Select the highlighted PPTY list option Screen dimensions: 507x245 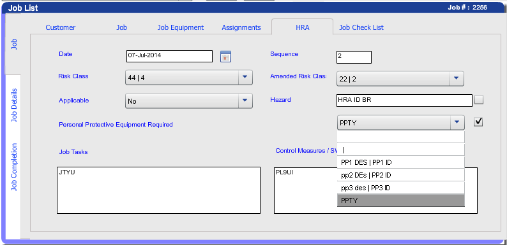[400, 200]
